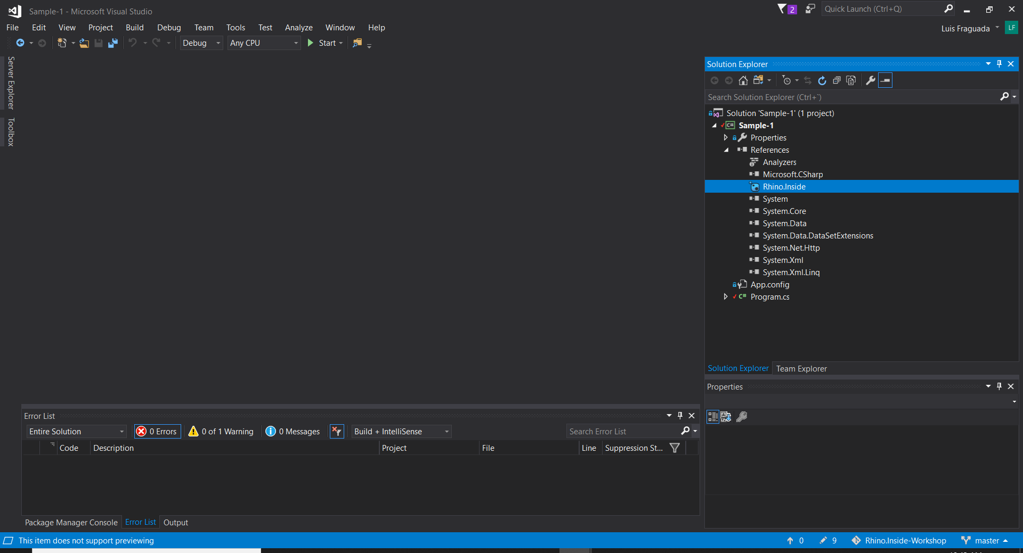The image size is (1023, 553).
Task: Click the Collapse All icon in Solution Explorer
Action: 837,80
